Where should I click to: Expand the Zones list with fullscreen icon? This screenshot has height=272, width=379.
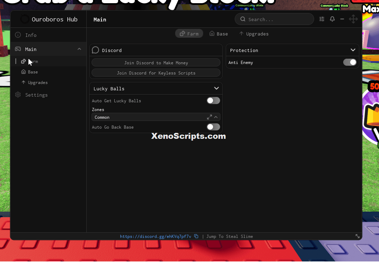point(209,117)
